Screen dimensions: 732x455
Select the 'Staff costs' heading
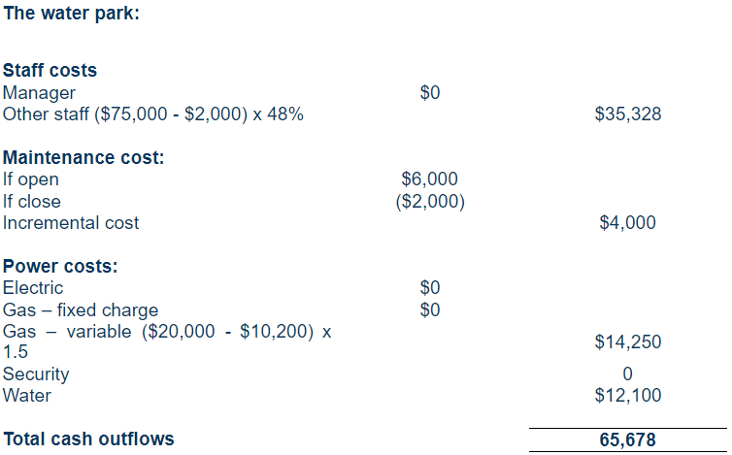[50, 71]
